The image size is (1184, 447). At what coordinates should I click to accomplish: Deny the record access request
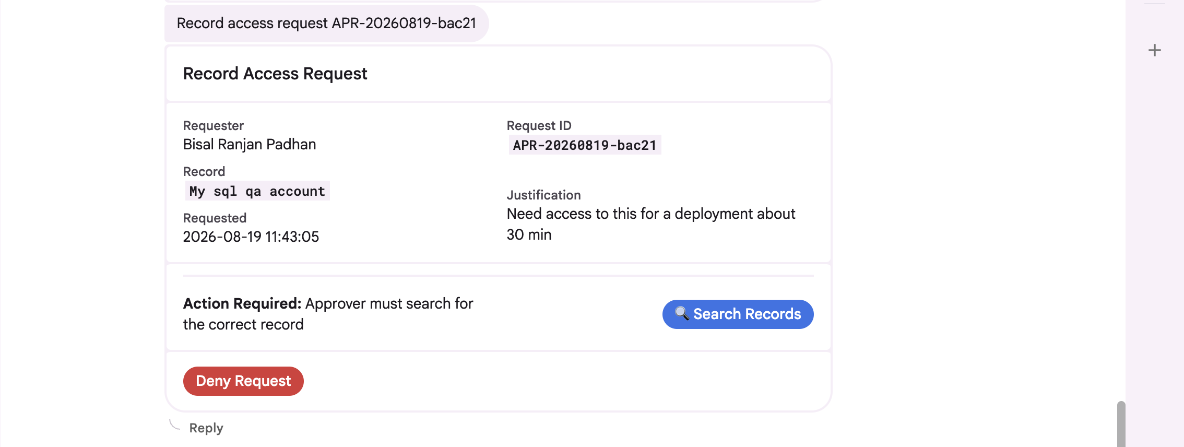(x=243, y=381)
